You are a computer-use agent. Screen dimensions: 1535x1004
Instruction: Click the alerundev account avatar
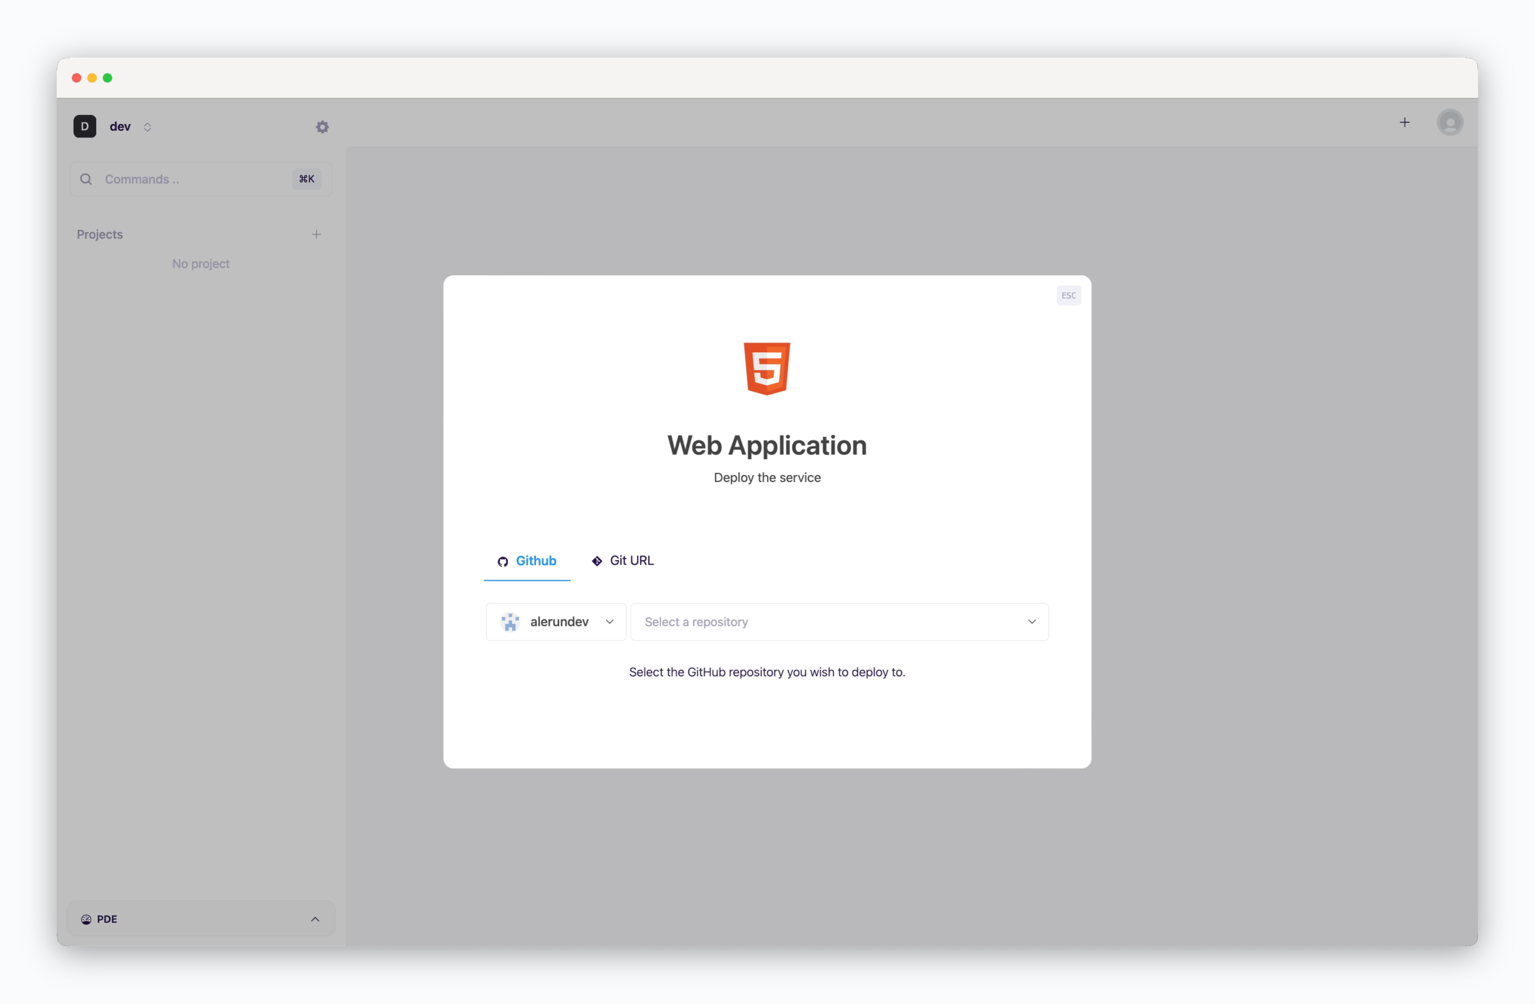(510, 621)
